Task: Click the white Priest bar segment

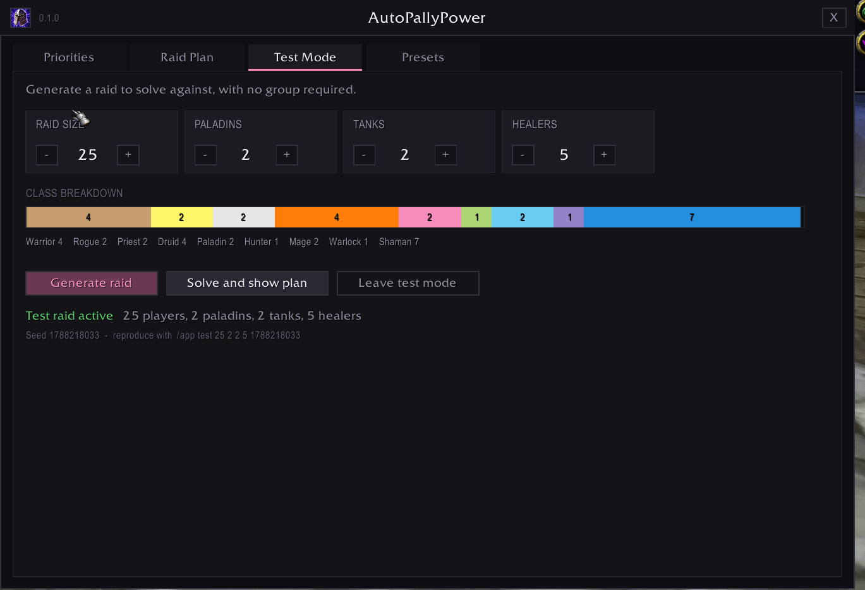Action: [244, 217]
